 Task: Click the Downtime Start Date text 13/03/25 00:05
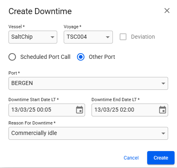(x=31, y=110)
